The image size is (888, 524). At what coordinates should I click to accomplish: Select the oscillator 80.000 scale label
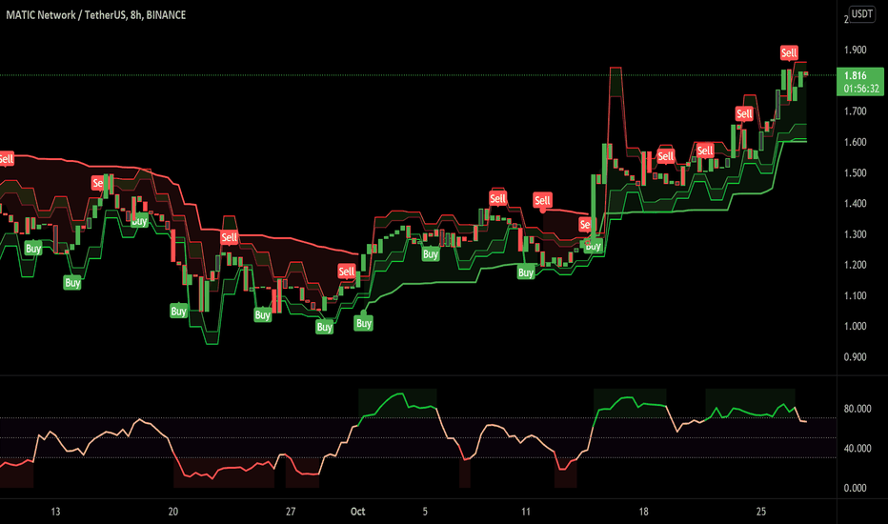click(858, 409)
